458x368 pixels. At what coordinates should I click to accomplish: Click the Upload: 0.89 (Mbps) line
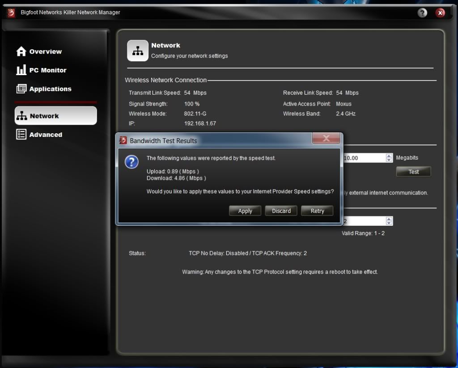(x=173, y=171)
